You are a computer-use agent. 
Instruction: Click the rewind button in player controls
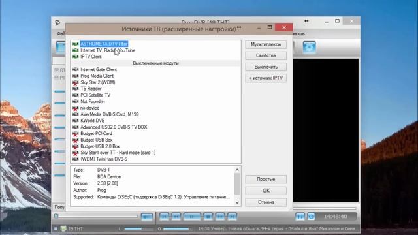[x=176, y=217]
